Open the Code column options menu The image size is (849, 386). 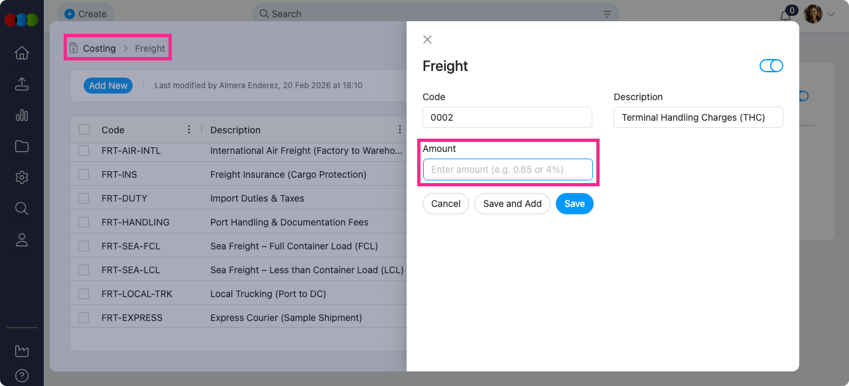tap(189, 130)
